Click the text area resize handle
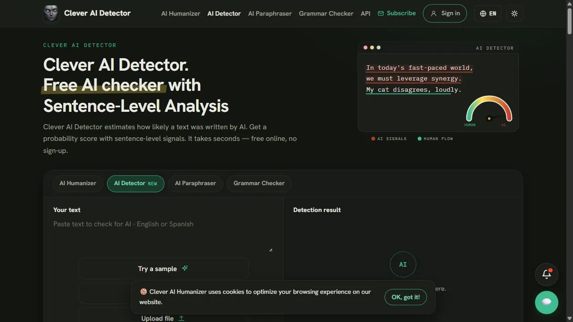Screen dimensions: 573x322 point(270,250)
